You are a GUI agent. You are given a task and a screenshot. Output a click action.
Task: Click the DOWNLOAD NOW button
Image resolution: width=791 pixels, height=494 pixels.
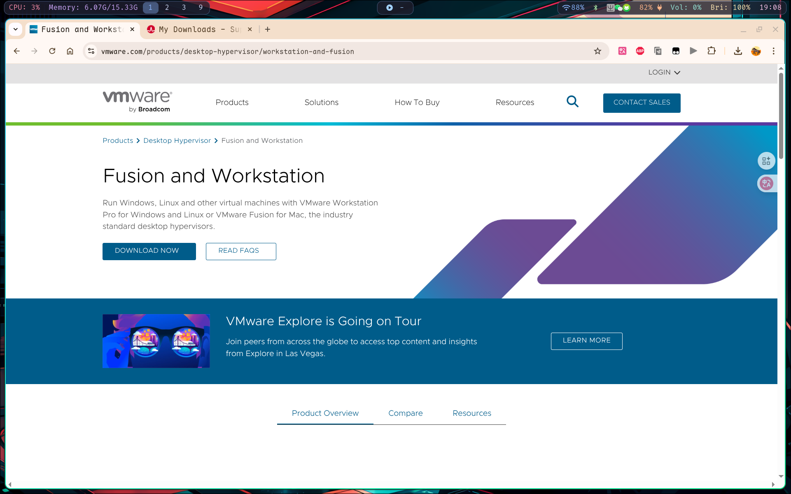(149, 251)
